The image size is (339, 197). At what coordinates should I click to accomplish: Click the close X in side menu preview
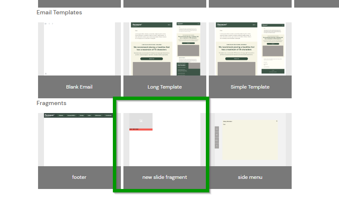(277, 121)
